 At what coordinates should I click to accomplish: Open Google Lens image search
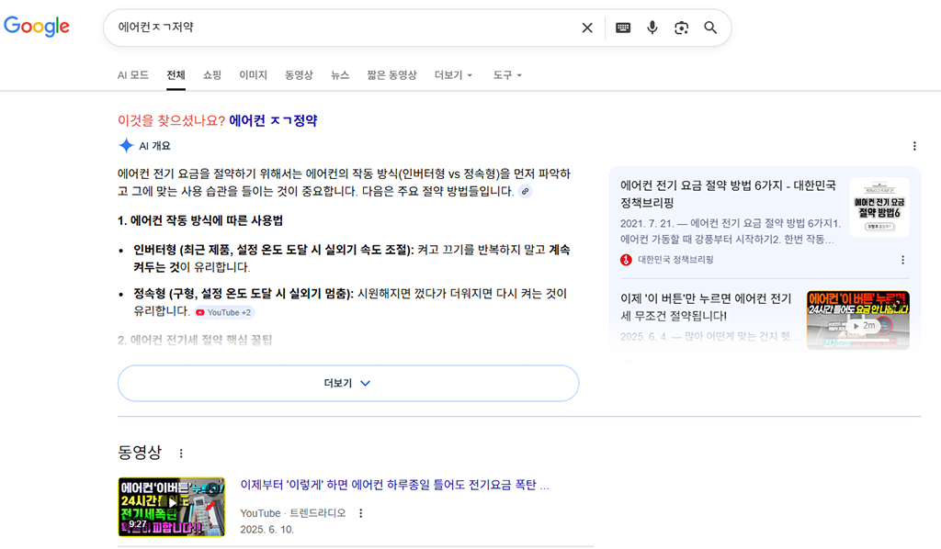click(x=681, y=28)
